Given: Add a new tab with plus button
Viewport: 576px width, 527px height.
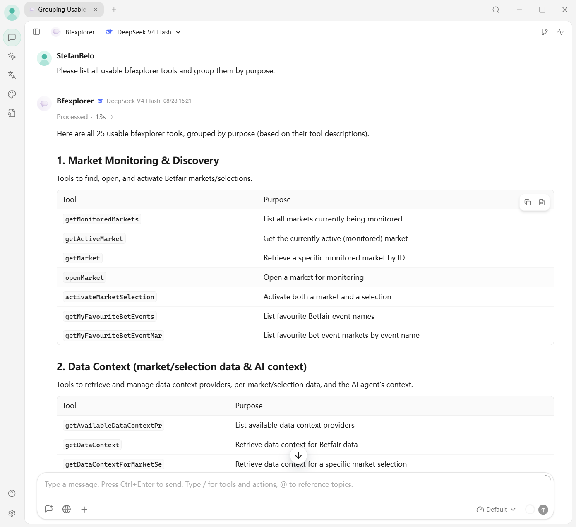Looking at the screenshot, I should pyautogui.click(x=114, y=10).
